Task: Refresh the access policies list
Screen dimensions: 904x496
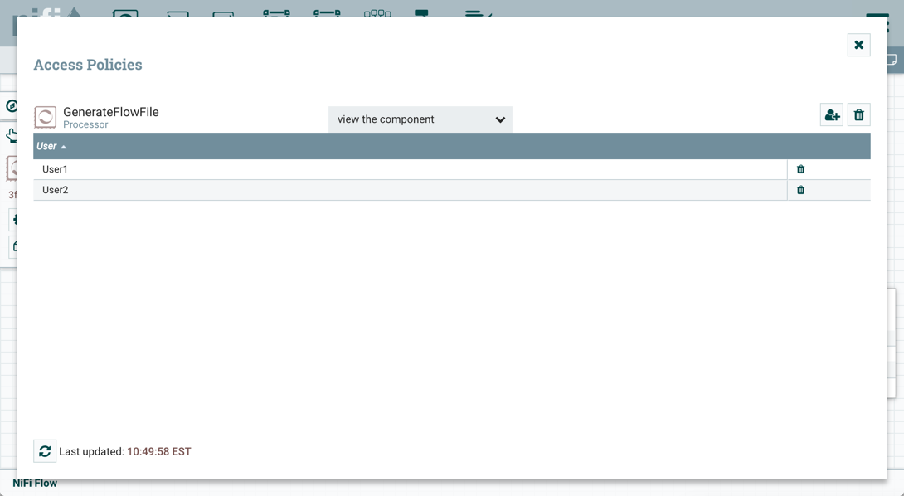Action: click(x=45, y=451)
